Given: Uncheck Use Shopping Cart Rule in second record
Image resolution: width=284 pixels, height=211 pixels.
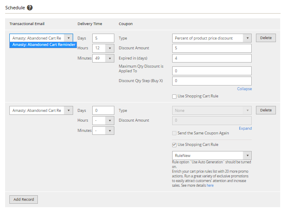Looking at the screenshot, I should tap(174, 145).
